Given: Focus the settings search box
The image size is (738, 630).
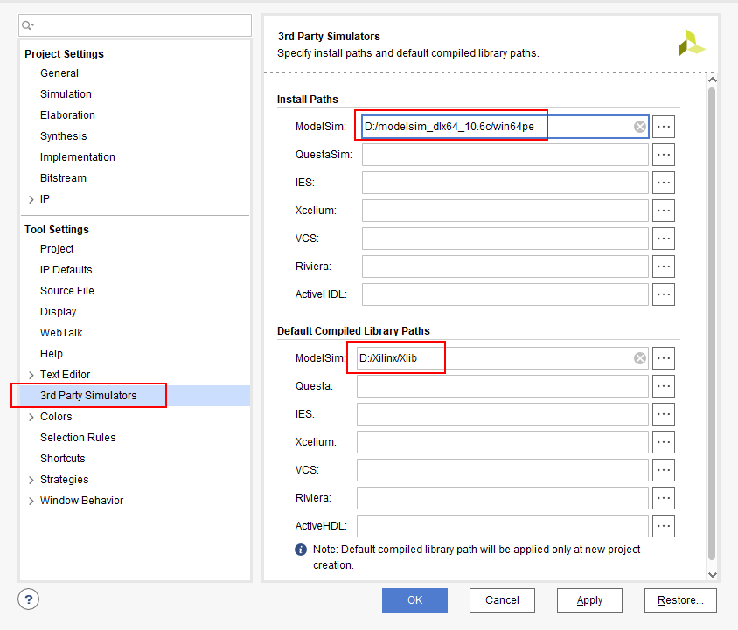Looking at the screenshot, I should click(x=135, y=25).
